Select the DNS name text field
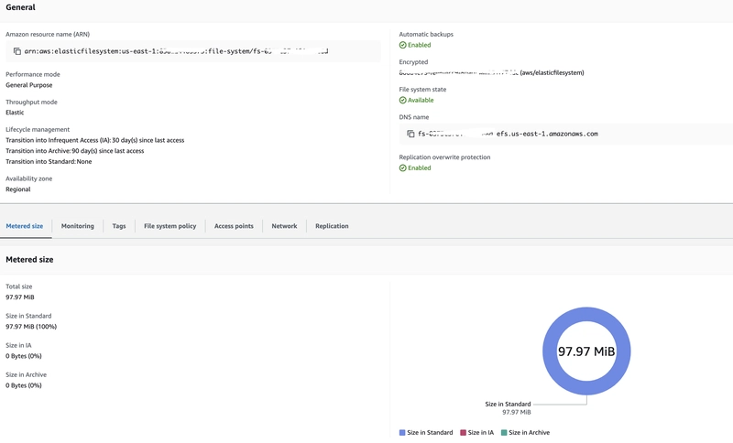Image resolution: width=733 pixels, height=443 pixels. (565, 134)
